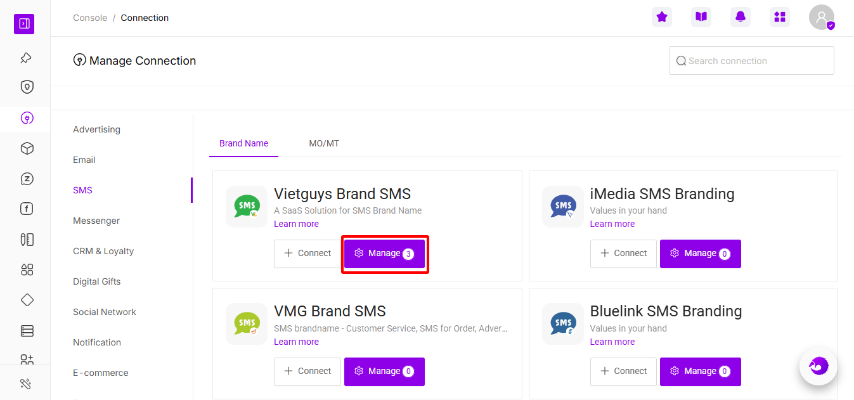Open the four-squares apps icon in the sidebar
This screenshot has height=400, width=854.
click(27, 270)
